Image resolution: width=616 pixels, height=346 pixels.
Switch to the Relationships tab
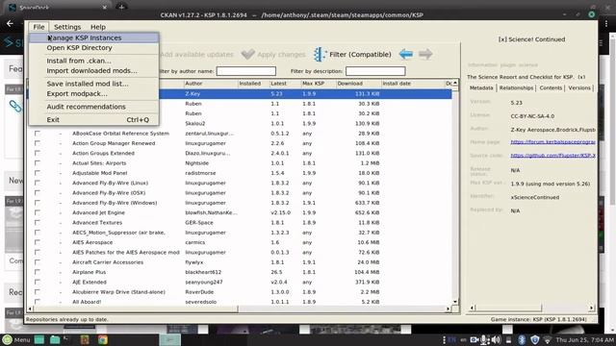pos(516,87)
